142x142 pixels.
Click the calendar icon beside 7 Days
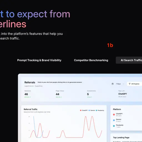(113, 84)
